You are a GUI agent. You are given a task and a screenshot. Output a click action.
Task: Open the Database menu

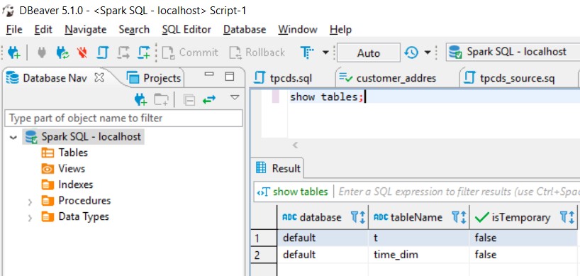(x=245, y=30)
